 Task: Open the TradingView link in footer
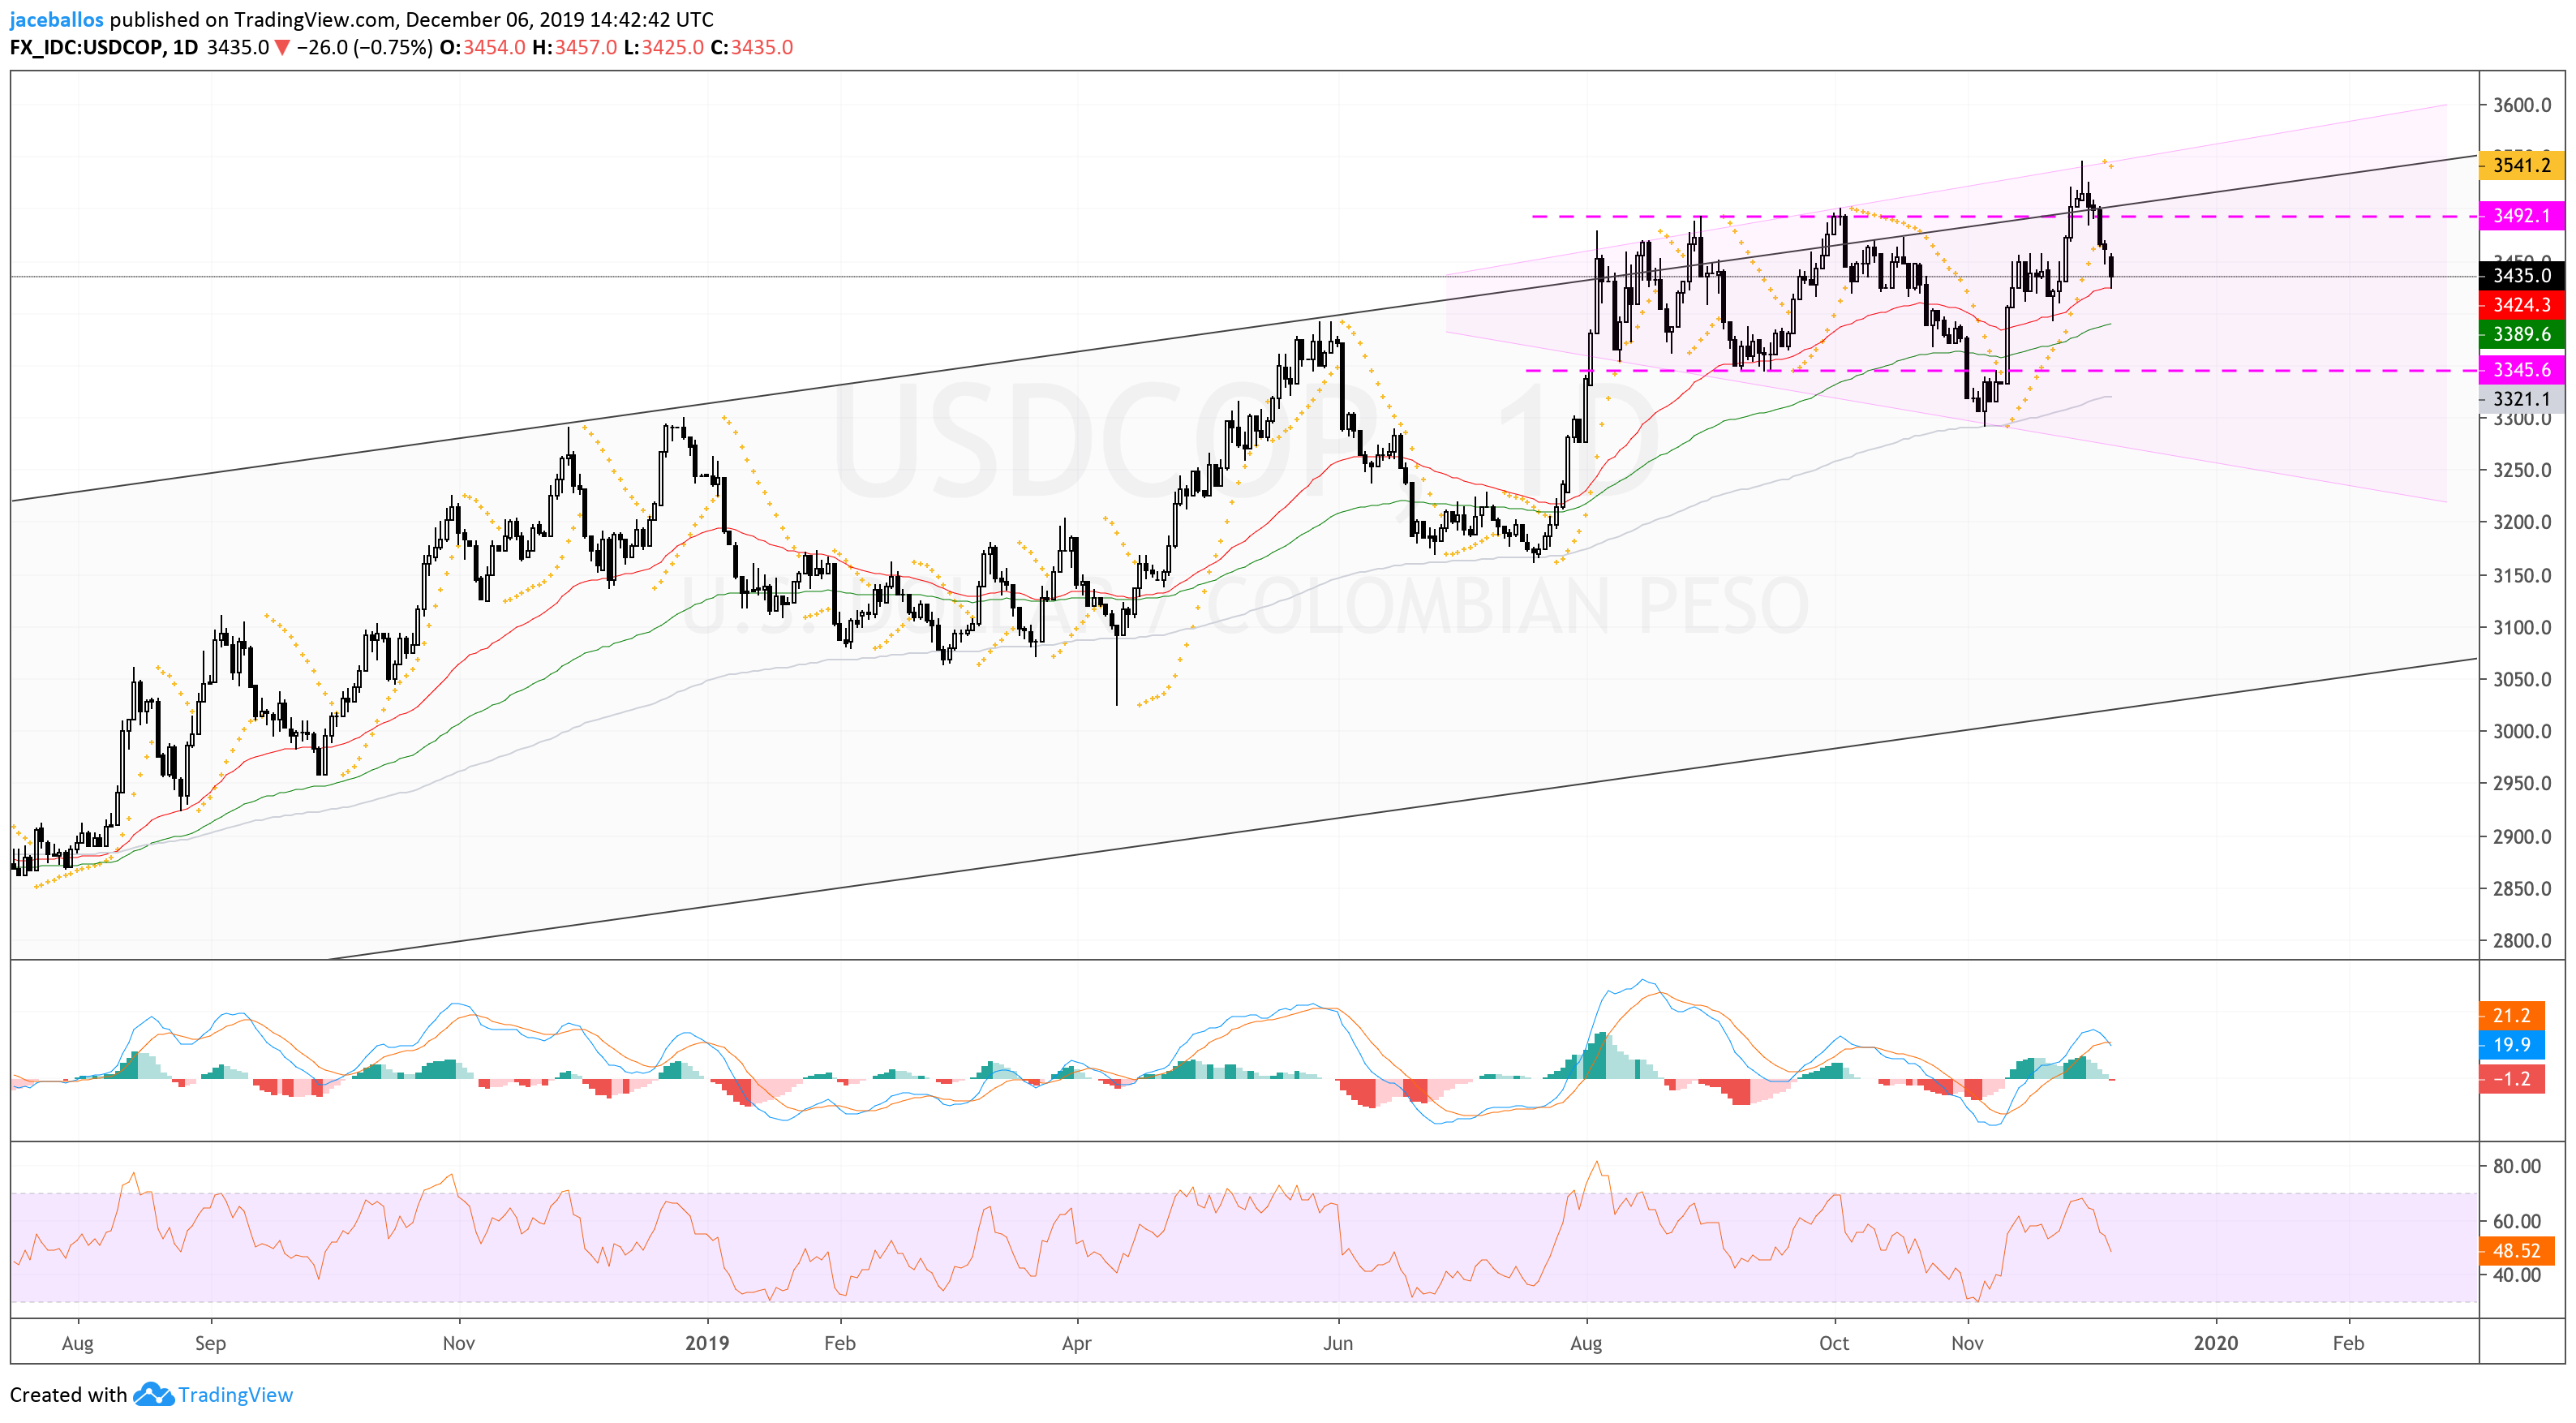pyautogui.click(x=235, y=1394)
